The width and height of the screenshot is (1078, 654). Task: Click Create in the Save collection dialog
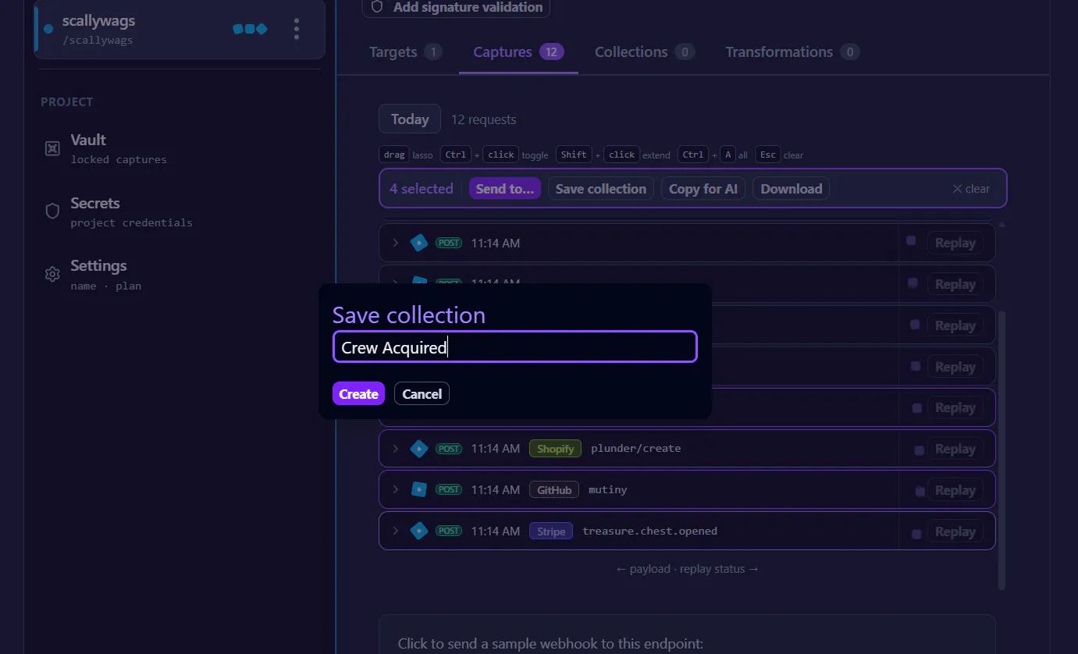[x=358, y=394]
